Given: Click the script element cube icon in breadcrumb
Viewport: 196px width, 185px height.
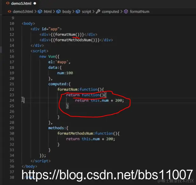Looking at the screenshot, I should point(78,12).
